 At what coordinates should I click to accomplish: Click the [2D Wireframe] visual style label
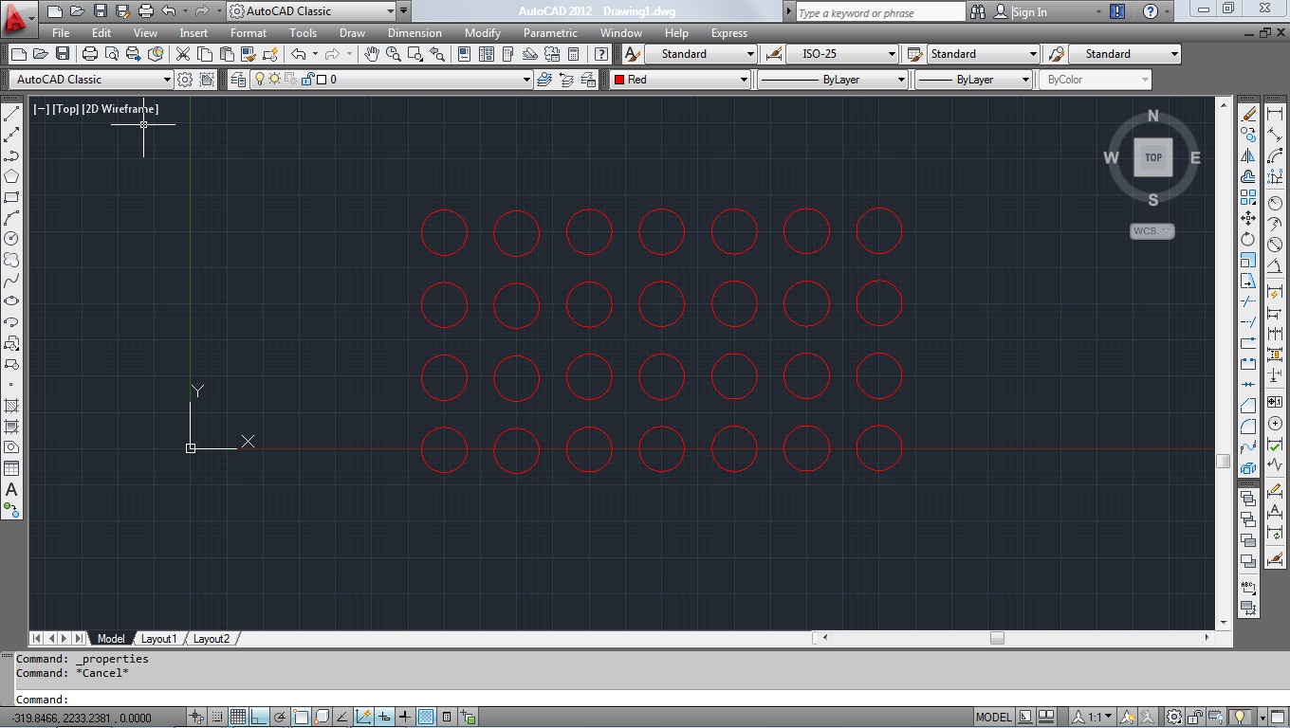click(121, 109)
